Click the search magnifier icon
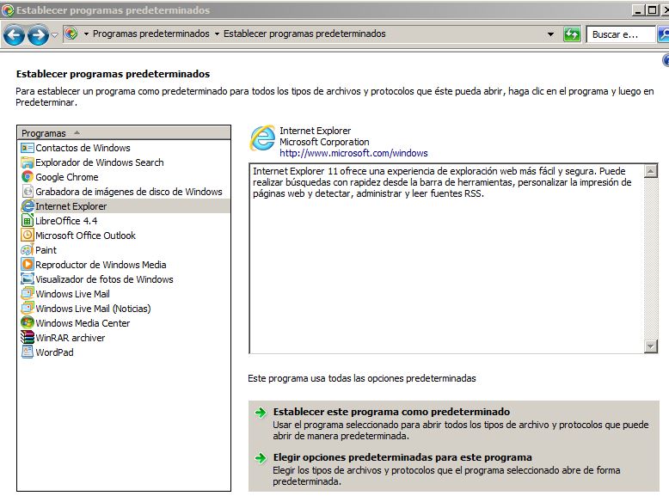Image resolution: width=669 pixels, height=502 pixels. pos(664,34)
